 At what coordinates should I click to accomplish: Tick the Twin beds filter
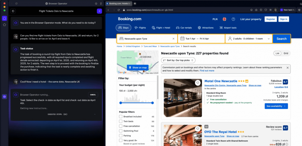(x=121, y=121)
